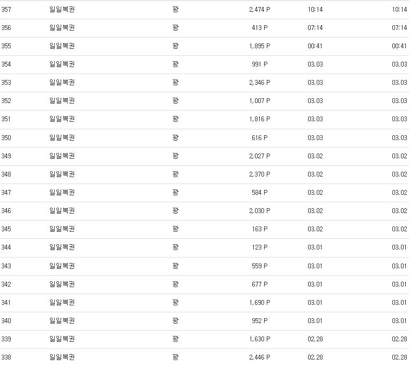Select the 1,690 P points cell

[260, 303]
